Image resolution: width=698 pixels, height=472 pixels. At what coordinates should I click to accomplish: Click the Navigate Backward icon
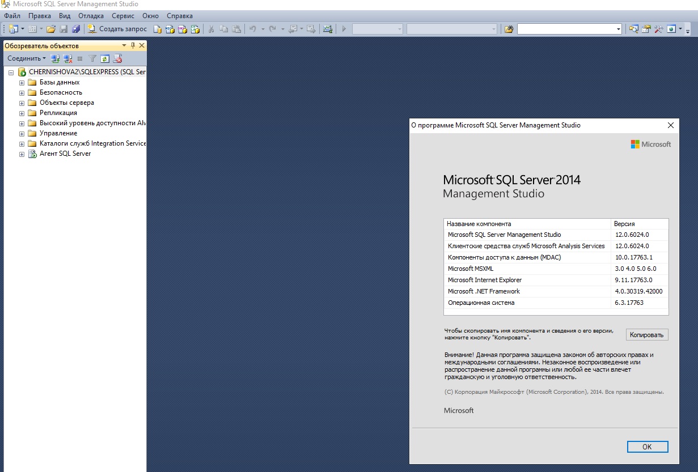(x=293, y=29)
